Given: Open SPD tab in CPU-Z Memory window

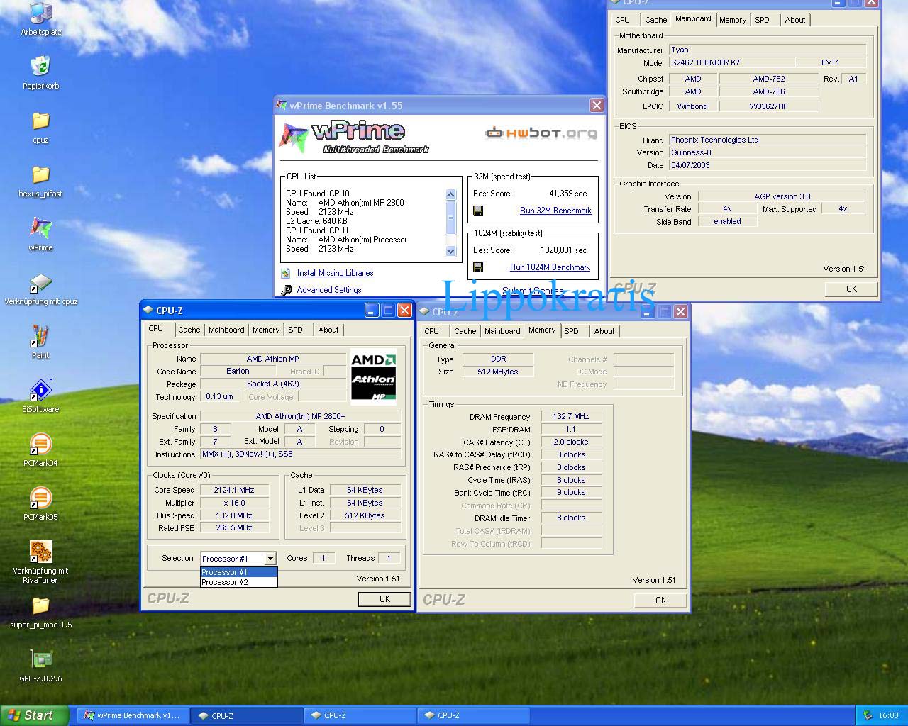Looking at the screenshot, I should [572, 331].
